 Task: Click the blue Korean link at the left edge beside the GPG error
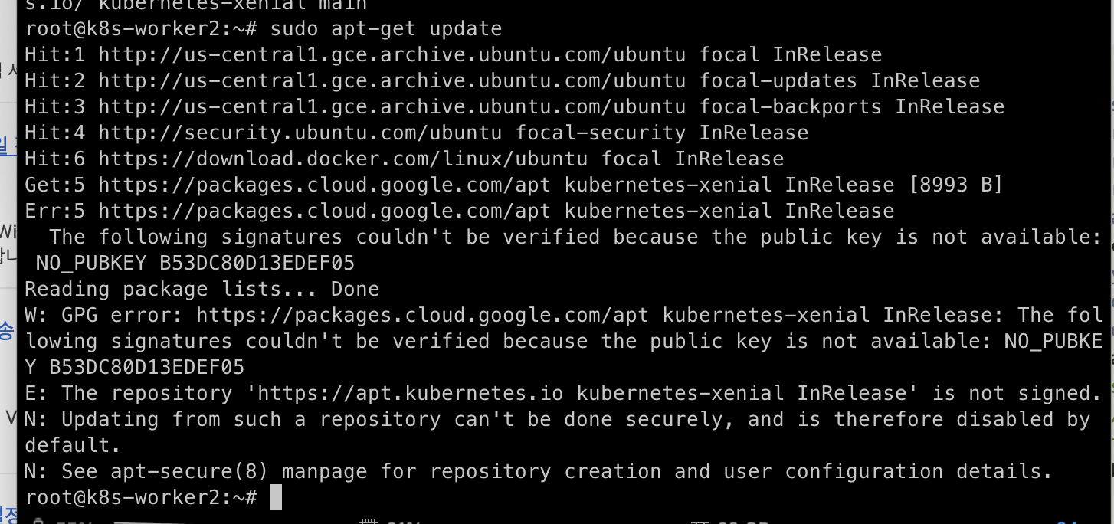8,331
